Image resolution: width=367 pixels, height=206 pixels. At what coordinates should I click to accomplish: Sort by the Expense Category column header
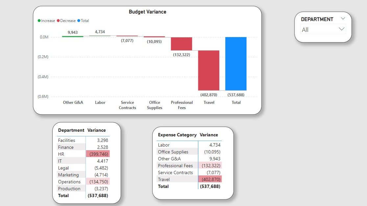click(x=177, y=135)
